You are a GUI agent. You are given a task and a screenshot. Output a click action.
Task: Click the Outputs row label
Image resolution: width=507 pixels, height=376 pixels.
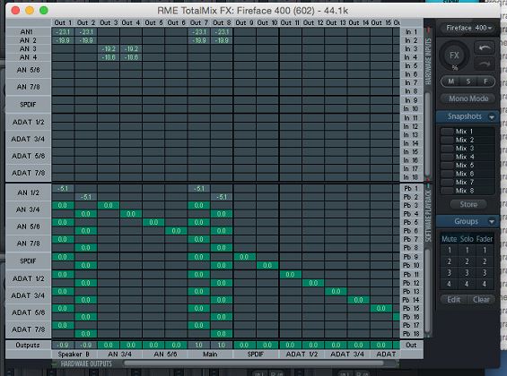coord(28,345)
